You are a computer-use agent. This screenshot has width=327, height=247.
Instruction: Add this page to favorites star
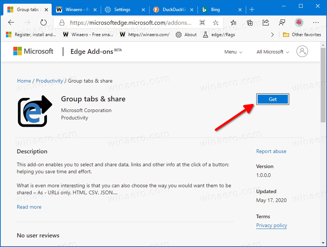point(216,22)
